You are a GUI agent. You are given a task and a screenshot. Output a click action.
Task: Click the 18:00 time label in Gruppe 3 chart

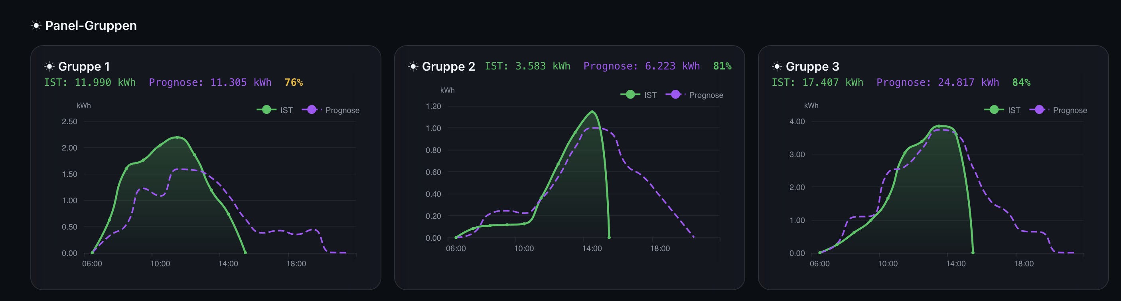(1024, 263)
